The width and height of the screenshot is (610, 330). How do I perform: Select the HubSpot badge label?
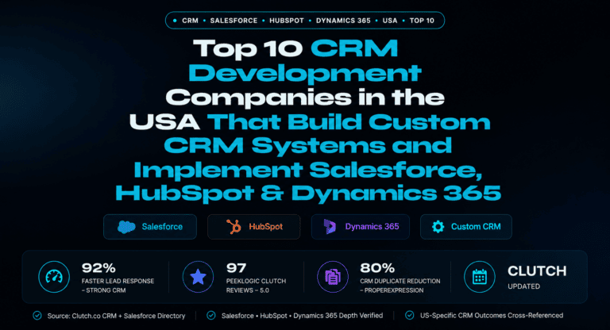click(x=266, y=227)
